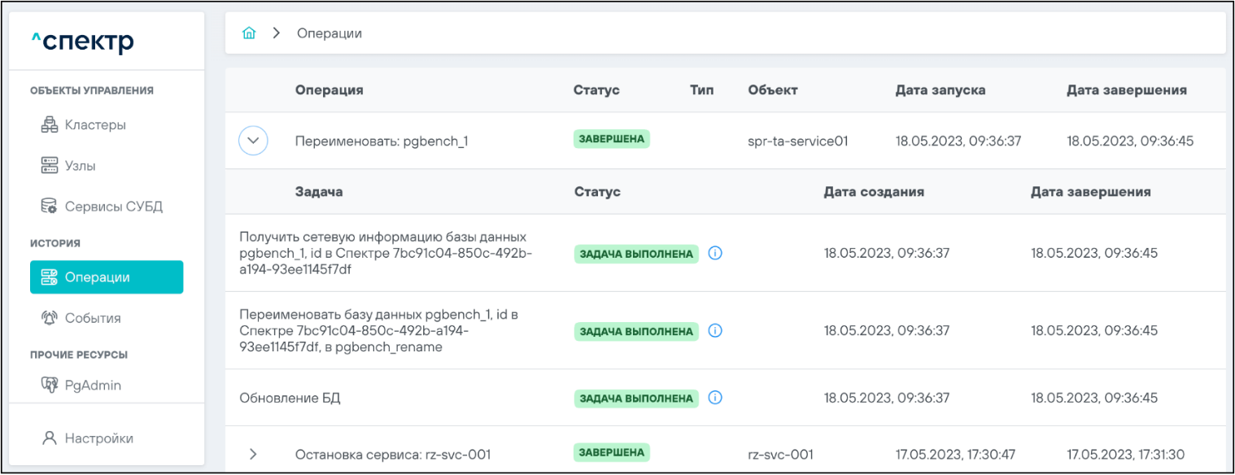Collapse the Переименовать: pgbench_1 operation row

click(253, 141)
